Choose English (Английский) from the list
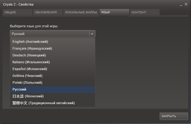 point(52,42)
